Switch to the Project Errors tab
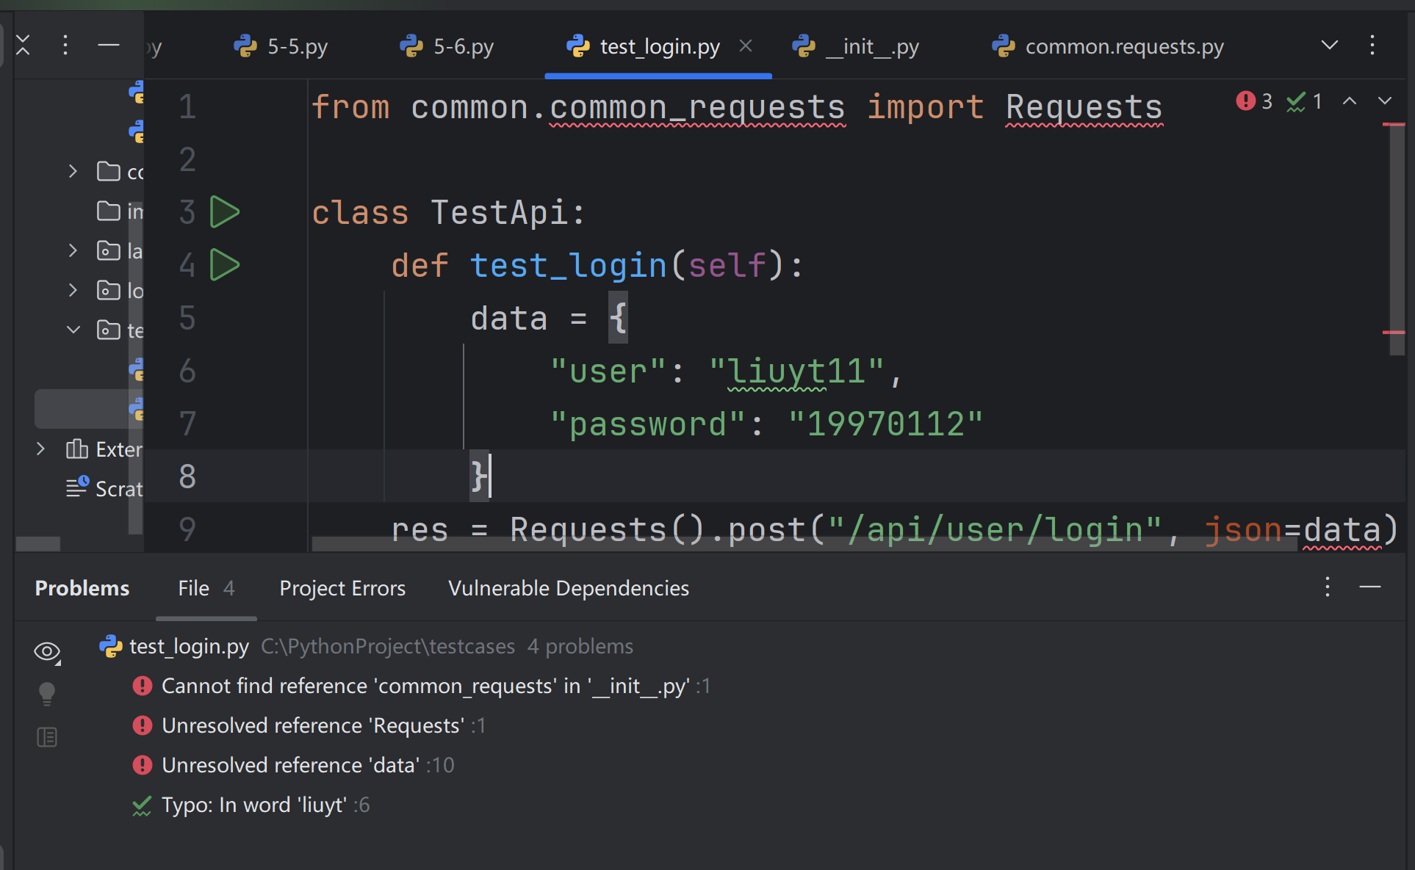Image resolution: width=1415 pixels, height=870 pixels. [x=342, y=588]
